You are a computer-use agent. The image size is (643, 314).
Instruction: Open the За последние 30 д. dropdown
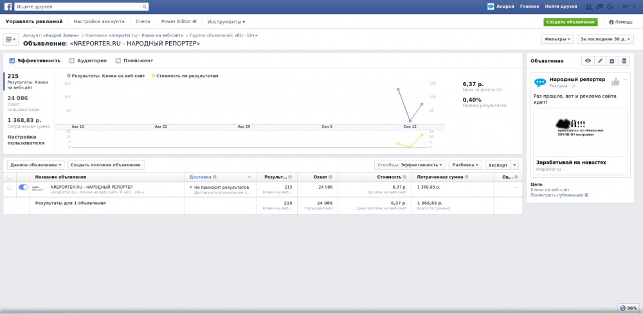click(605, 39)
